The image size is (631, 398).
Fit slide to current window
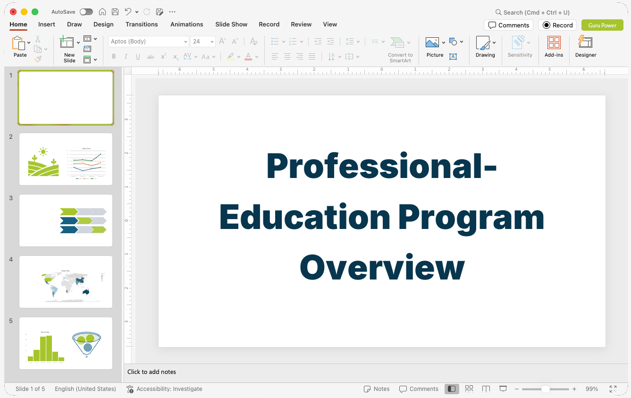tap(613, 389)
